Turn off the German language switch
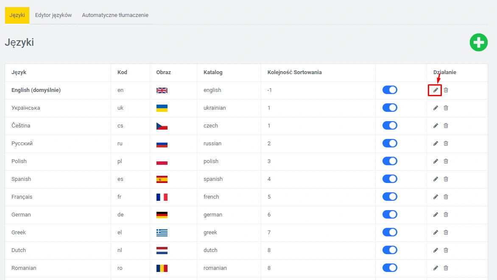Viewport: 497px width, 280px height. [390, 214]
